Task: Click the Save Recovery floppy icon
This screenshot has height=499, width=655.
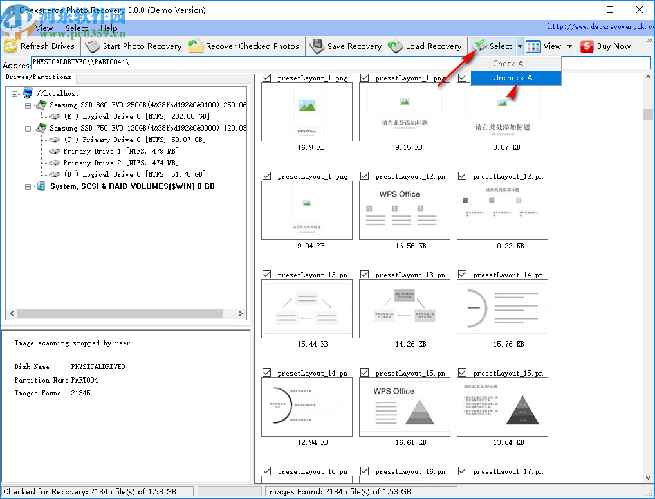Action: (x=317, y=46)
